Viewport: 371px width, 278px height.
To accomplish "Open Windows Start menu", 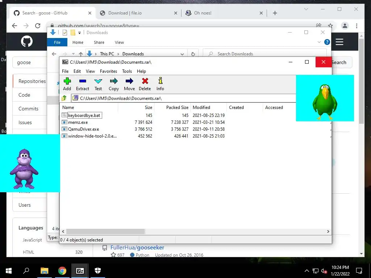I will pyautogui.click(x=9, y=271).
